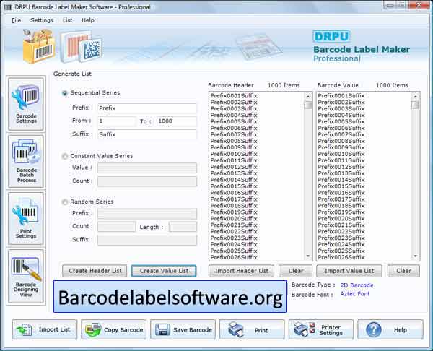Click the Import List icon at the bottom
The height and width of the screenshot is (351, 433).
(x=24, y=330)
